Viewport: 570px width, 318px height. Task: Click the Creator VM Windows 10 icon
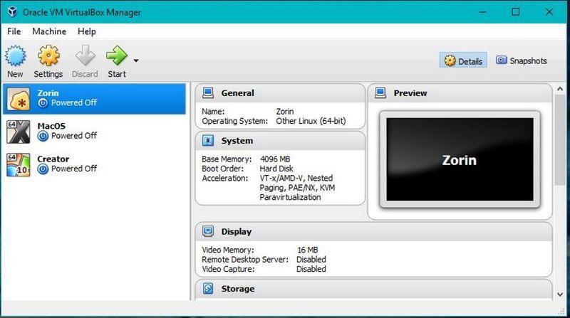click(x=19, y=165)
